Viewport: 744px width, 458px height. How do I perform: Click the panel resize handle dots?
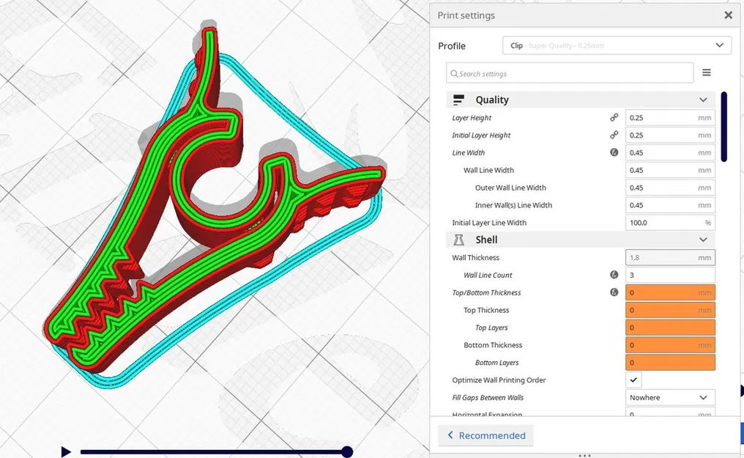coord(584,455)
